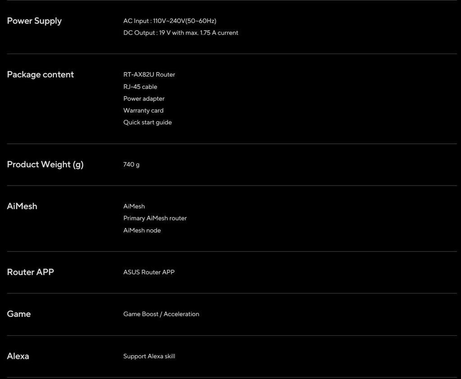The height and width of the screenshot is (379, 461).
Task: Click the DC Output specification line
Action: click(x=181, y=32)
